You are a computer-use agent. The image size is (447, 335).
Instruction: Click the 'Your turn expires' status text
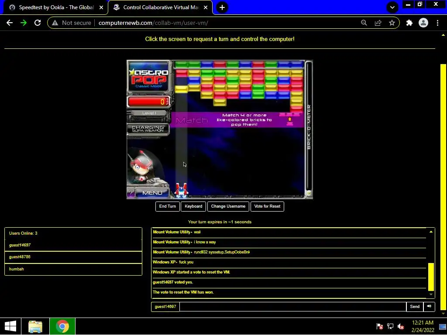click(x=220, y=222)
